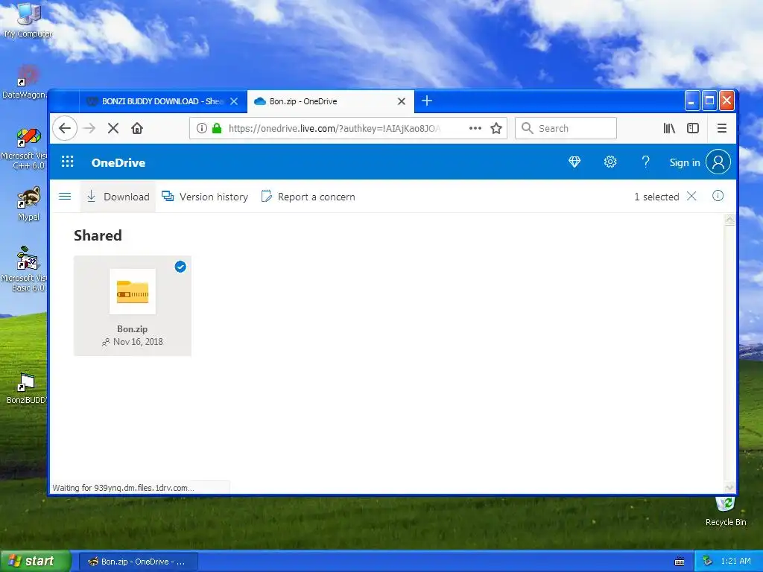Click the Shared heading
The image size is (763, 572).
(98, 235)
